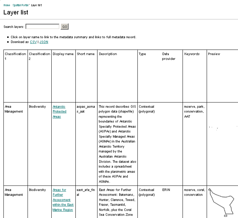Click the Data provider column header

[169, 56]
